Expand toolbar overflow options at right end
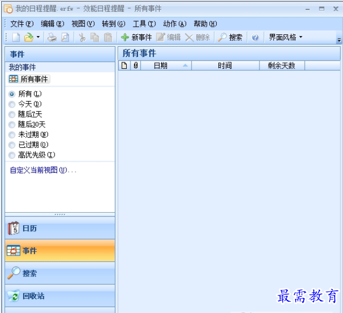The height and width of the screenshot is (313, 343). tap(339, 40)
